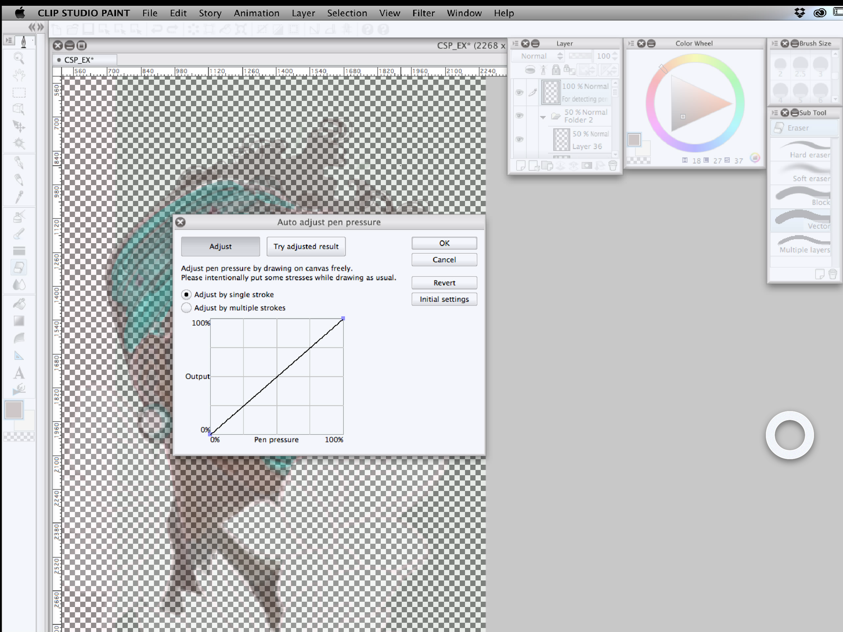Click the New raster layer icon

(x=521, y=166)
